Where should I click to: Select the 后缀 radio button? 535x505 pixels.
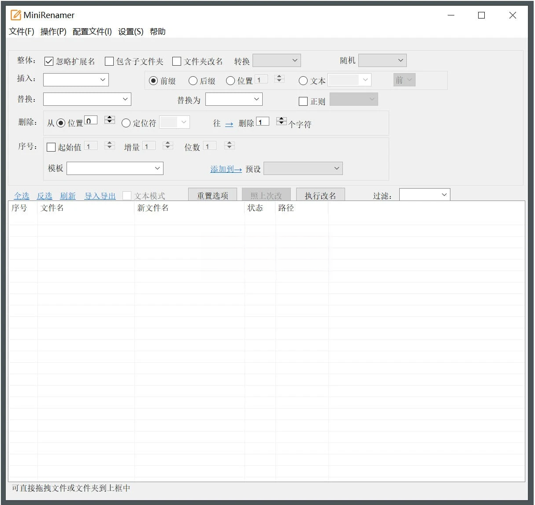tap(193, 81)
